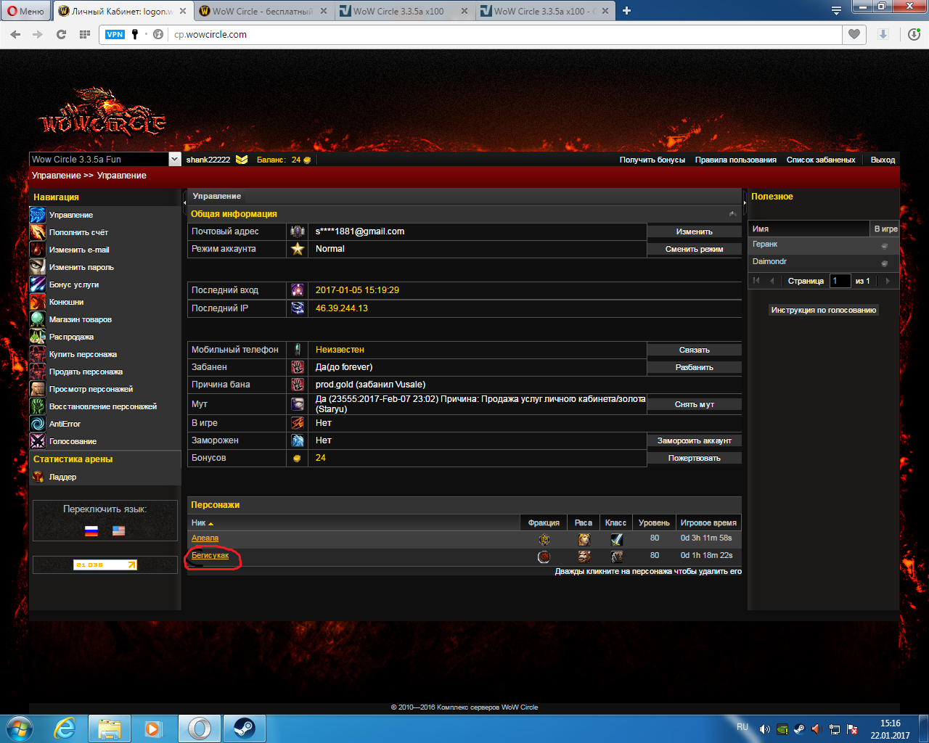The image size is (929, 743).
Task: Open Магазин товаров in the navigation
Action: tap(80, 319)
